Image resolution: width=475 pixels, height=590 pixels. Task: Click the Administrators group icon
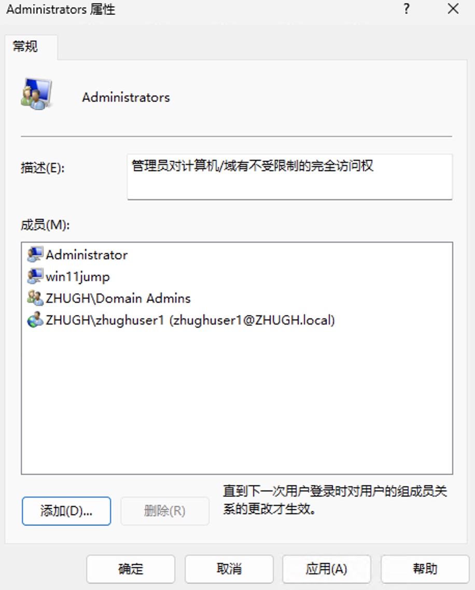(x=36, y=94)
